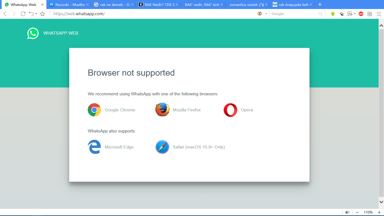This screenshot has width=384, height=216.
Task: Click the red Opera logo icon
Action: (231, 110)
